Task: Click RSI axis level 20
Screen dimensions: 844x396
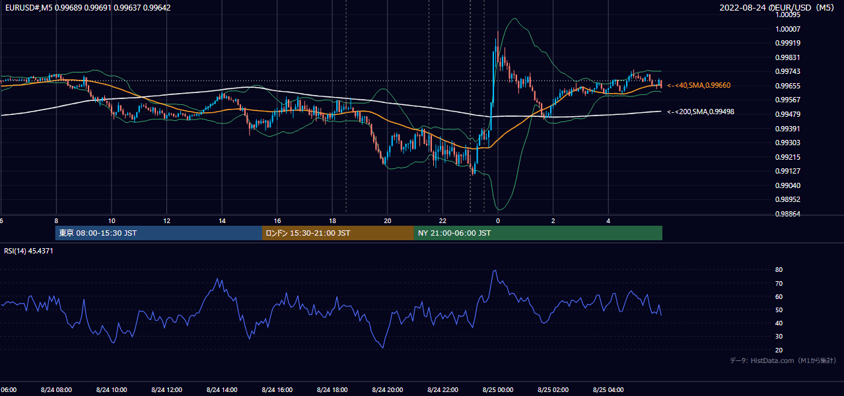Action: pyautogui.click(x=779, y=350)
